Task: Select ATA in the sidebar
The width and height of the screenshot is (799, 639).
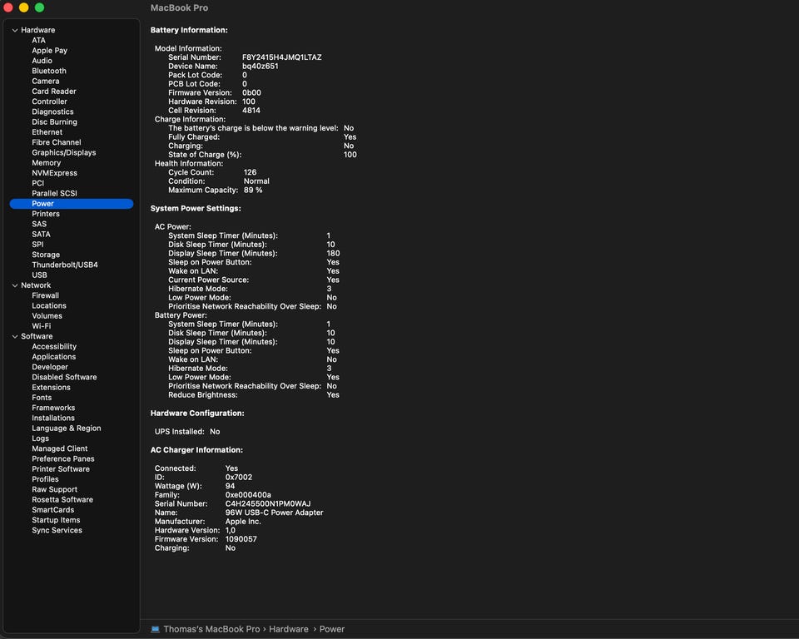Action: pos(39,40)
